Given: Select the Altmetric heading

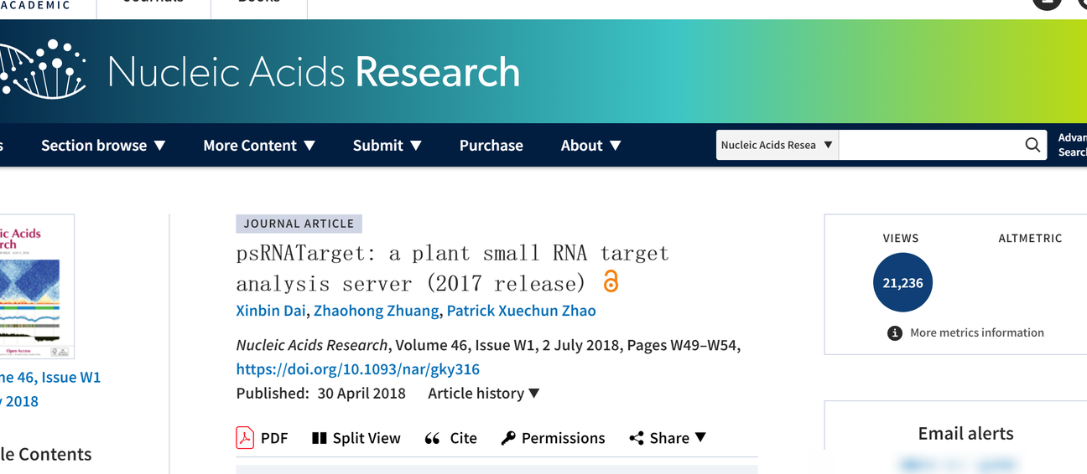Looking at the screenshot, I should coord(1030,238).
